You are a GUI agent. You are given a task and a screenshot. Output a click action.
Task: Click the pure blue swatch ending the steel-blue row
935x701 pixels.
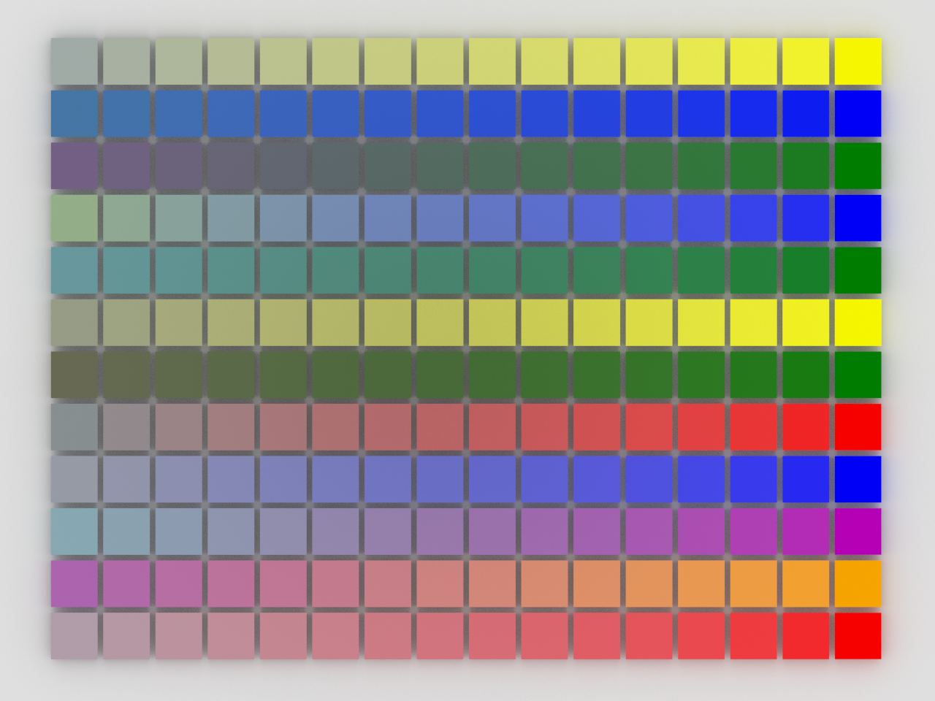click(858, 113)
